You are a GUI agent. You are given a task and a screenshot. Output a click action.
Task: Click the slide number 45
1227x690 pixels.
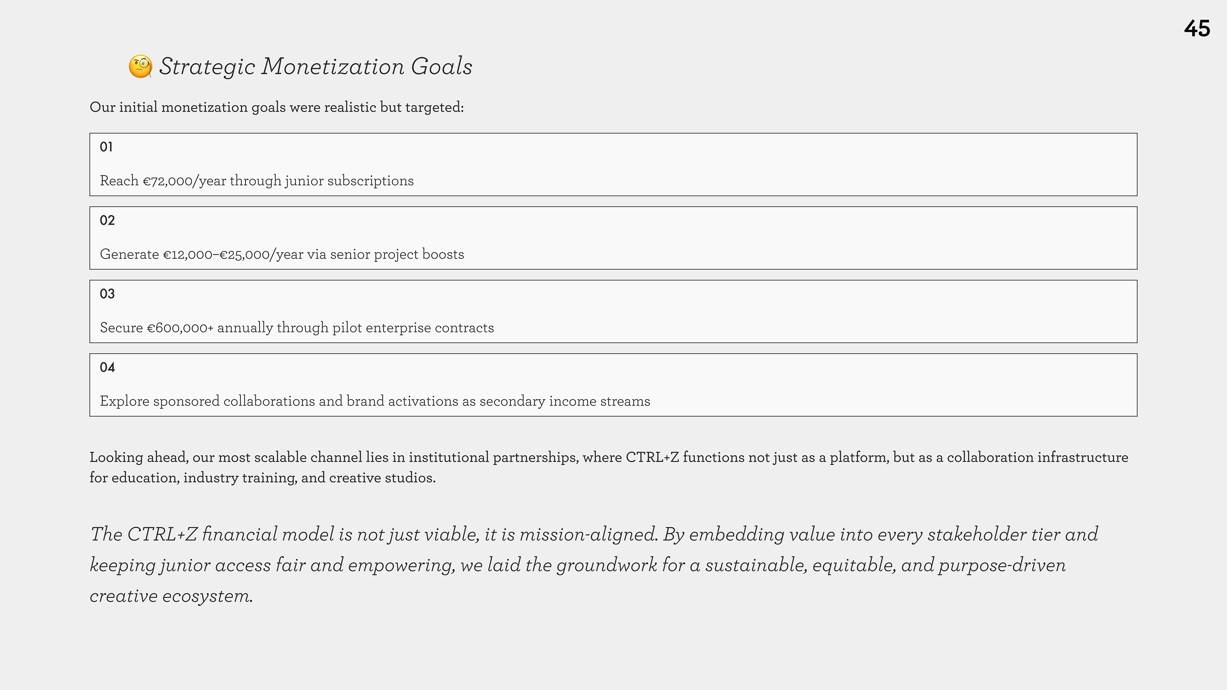click(x=1197, y=28)
